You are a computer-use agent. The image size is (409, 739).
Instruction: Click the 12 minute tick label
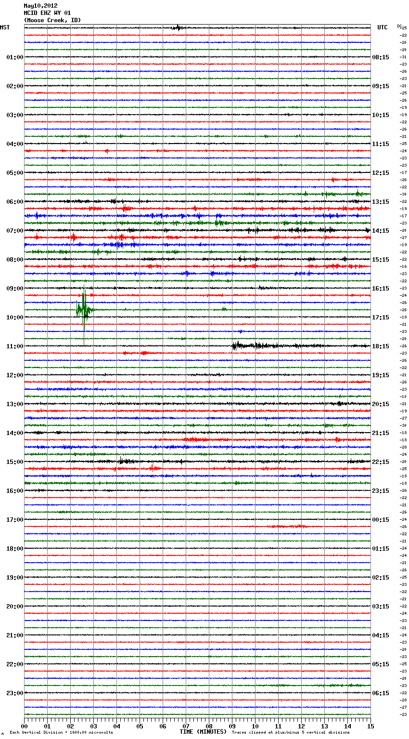coord(301,726)
